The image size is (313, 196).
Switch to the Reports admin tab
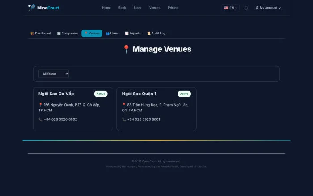coord(133,34)
